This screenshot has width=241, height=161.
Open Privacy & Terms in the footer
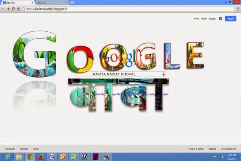pos(196,149)
